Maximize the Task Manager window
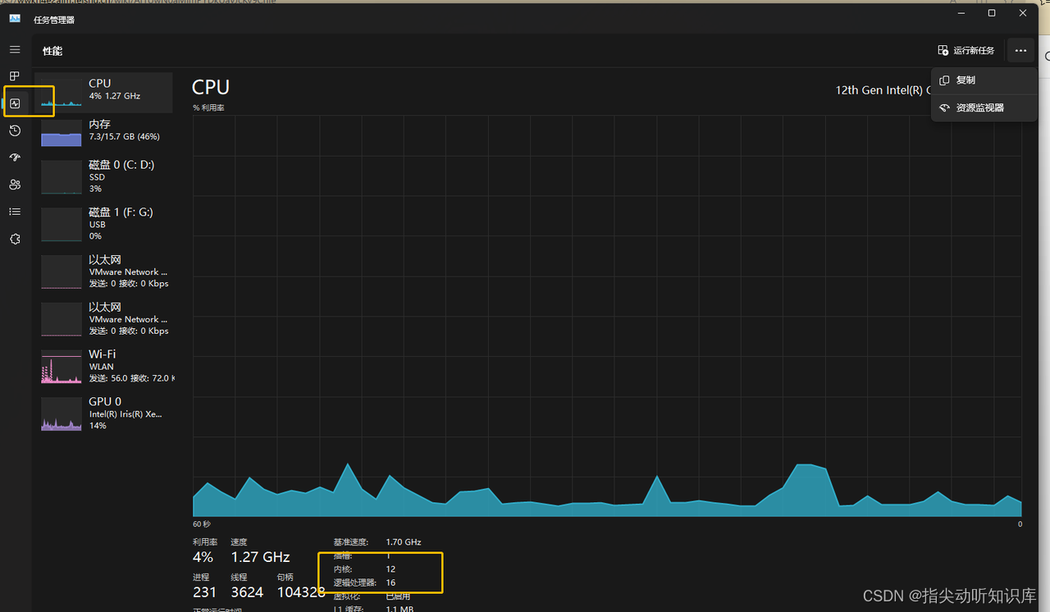The height and width of the screenshot is (612, 1050). pos(992,13)
